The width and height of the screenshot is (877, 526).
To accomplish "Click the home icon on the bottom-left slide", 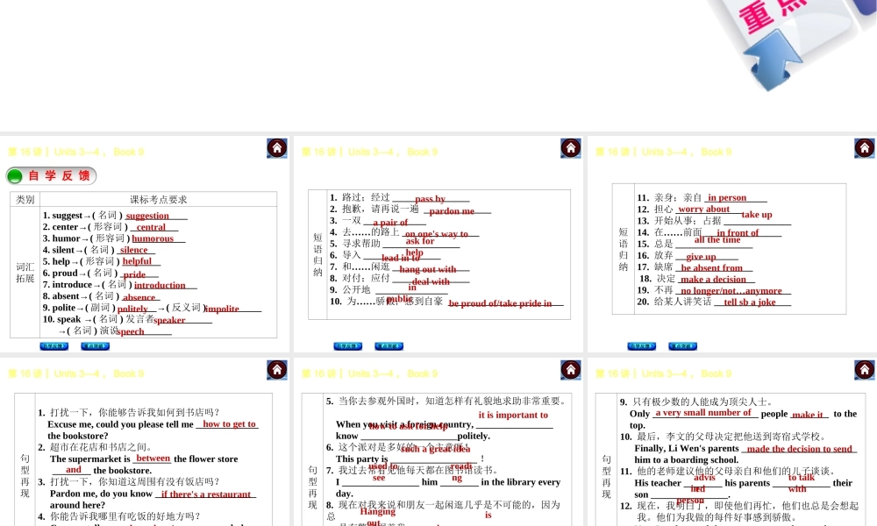I will pyautogui.click(x=276, y=369).
